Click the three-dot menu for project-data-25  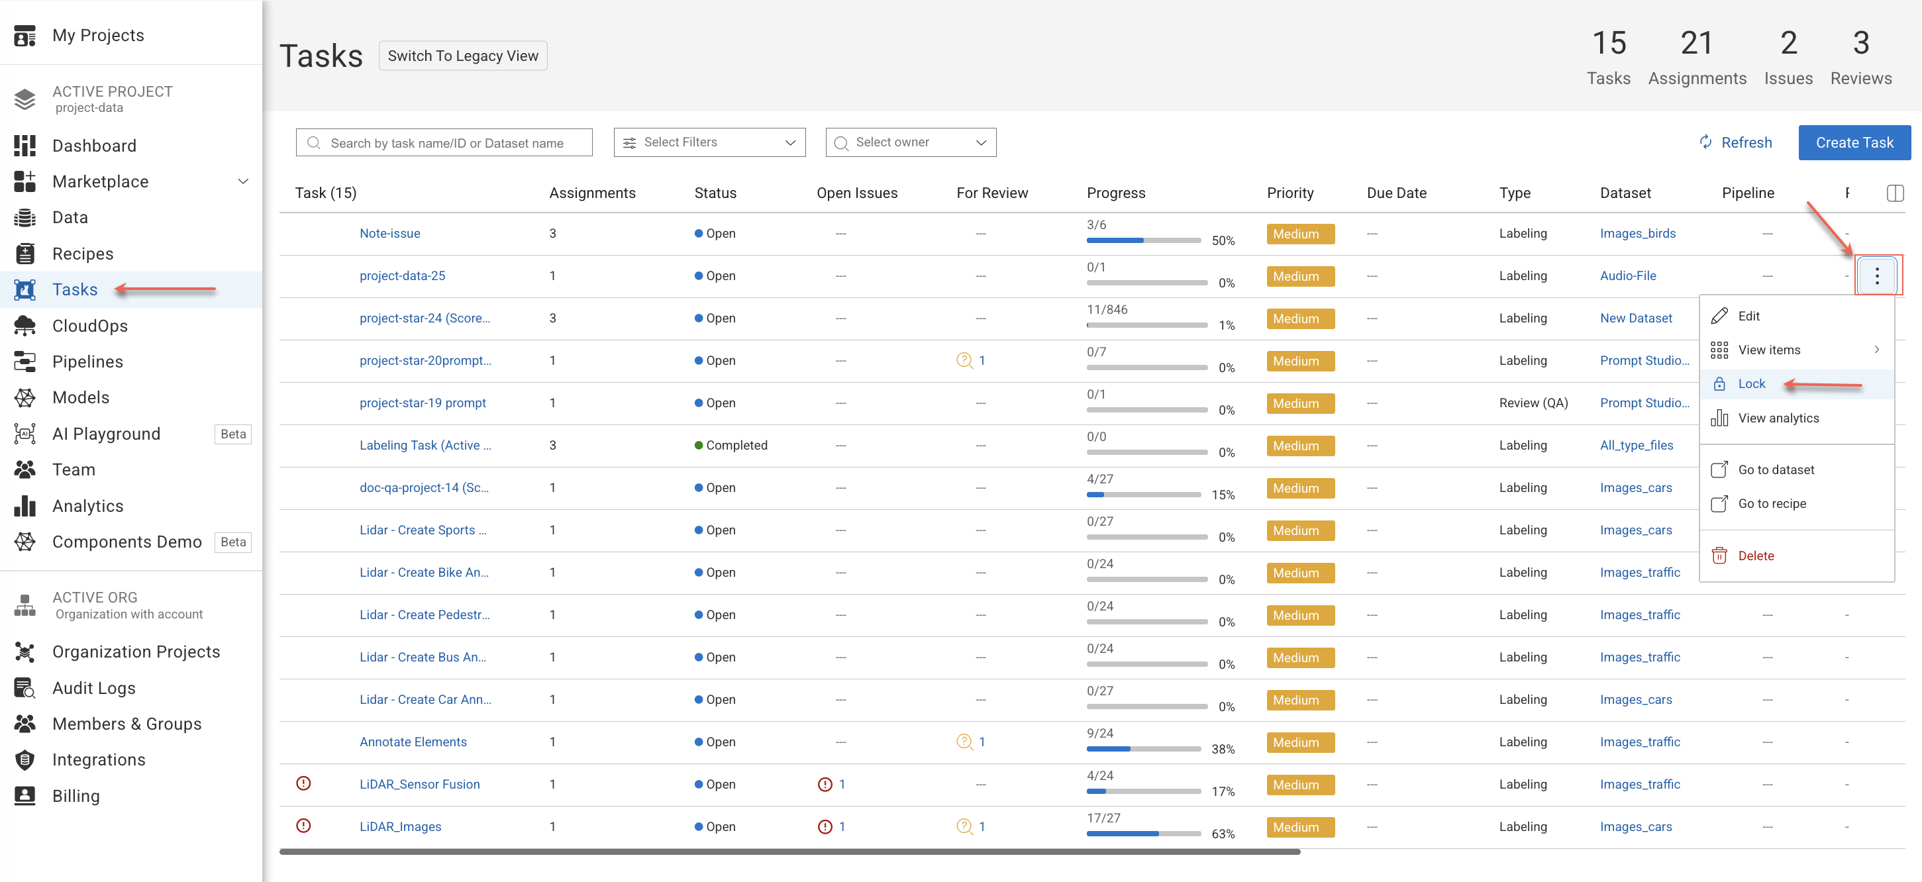pos(1876,275)
